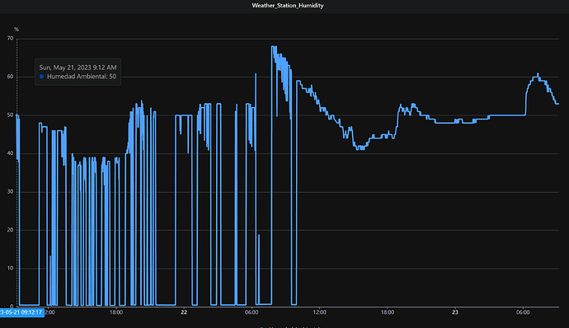Click the 40 y-axis label
Viewport: 569px width, 328px height.
pyautogui.click(x=10, y=153)
